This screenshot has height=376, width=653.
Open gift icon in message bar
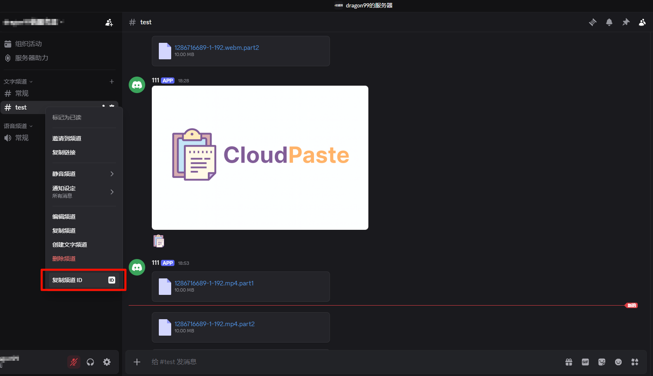point(569,362)
